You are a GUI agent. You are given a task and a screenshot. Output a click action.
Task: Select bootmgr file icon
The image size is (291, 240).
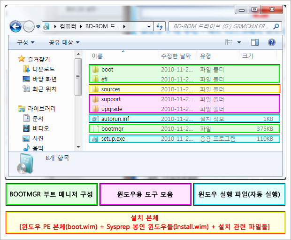(95, 128)
